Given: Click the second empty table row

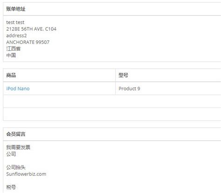Looking at the screenshot, I should pos(112,114).
